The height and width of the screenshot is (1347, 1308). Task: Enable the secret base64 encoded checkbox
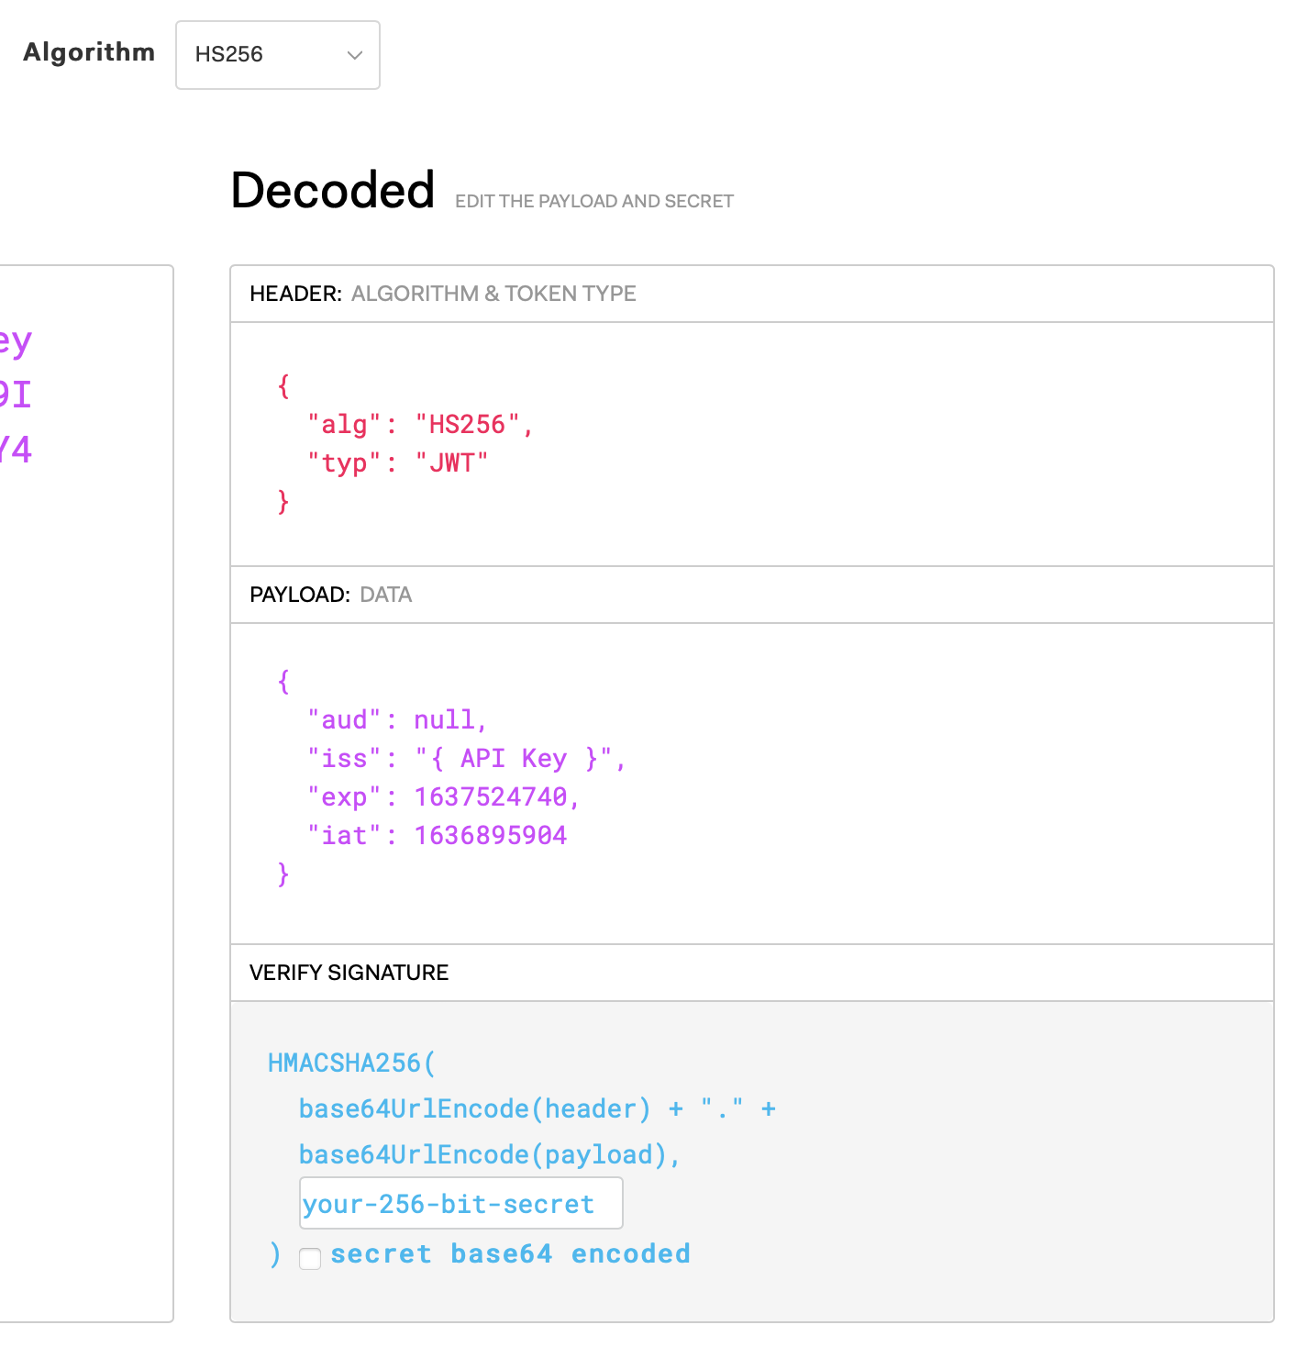pyautogui.click(x=310, y=1258)
